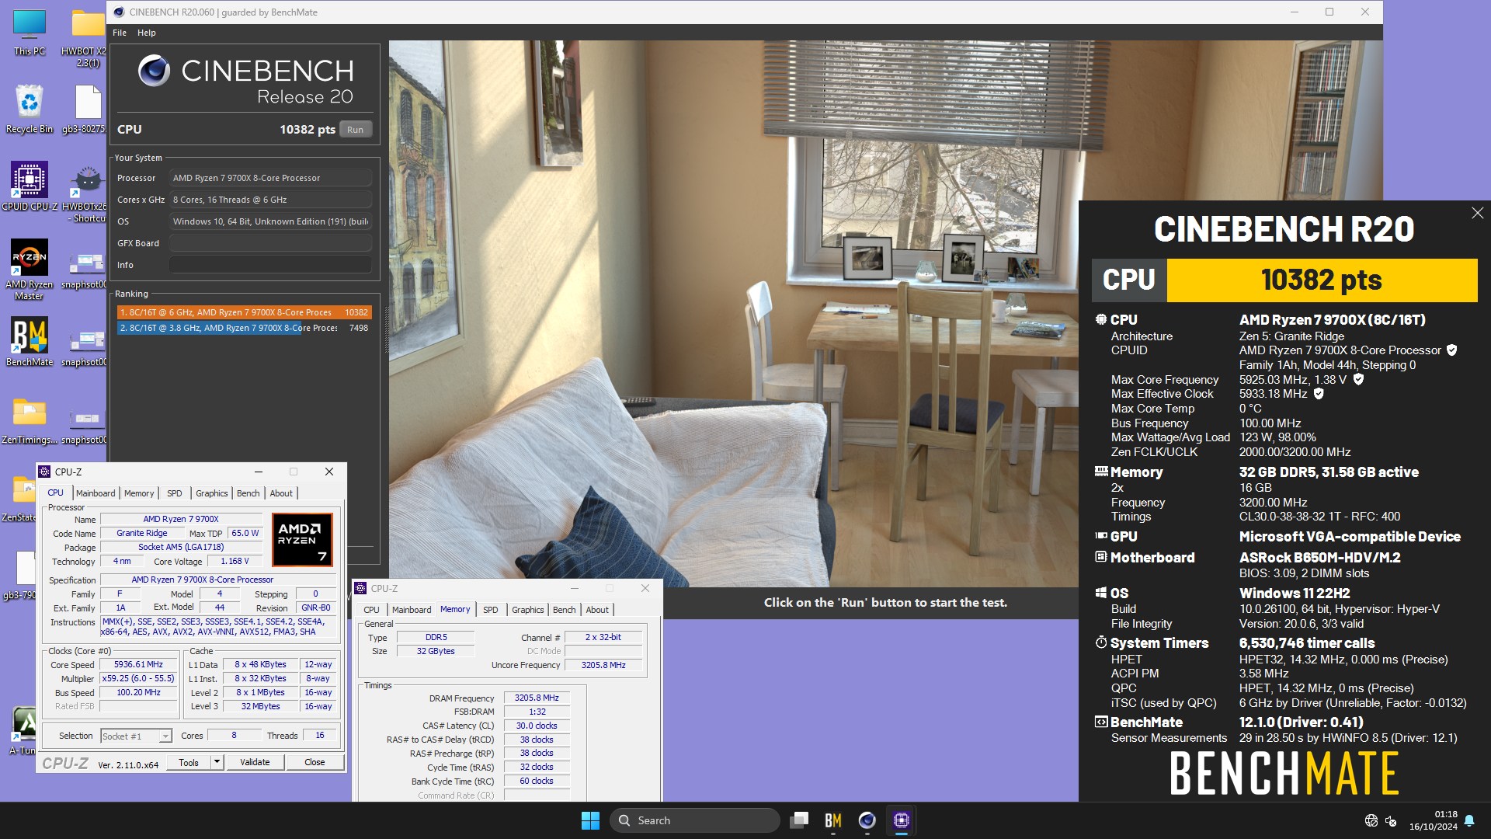
Task: Open This PC desktop icon
Action: pos(30,31)
